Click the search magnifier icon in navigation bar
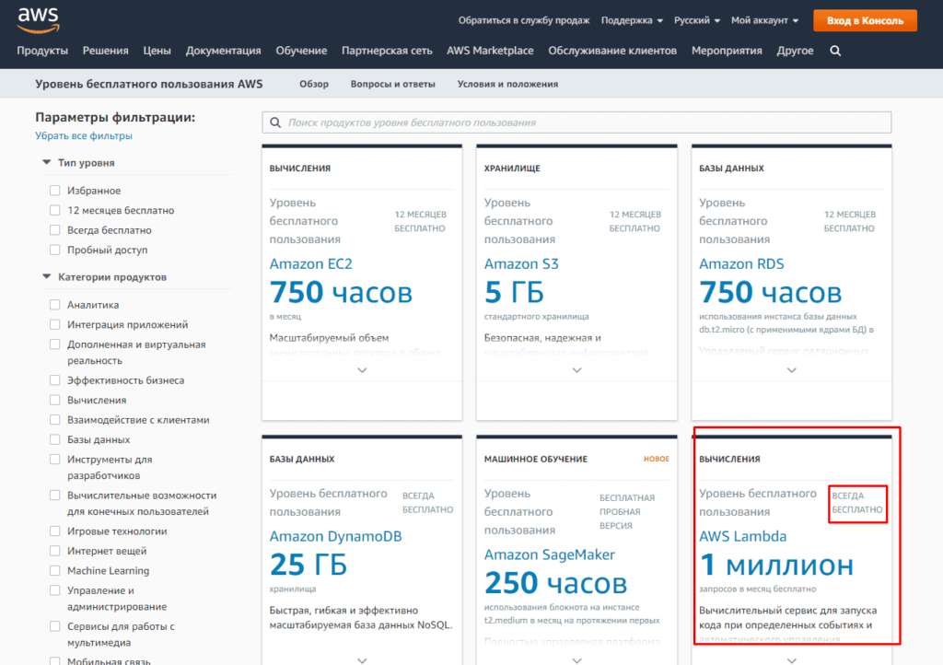Viewport: 943px width, 665px height. (x=835, y=51)
